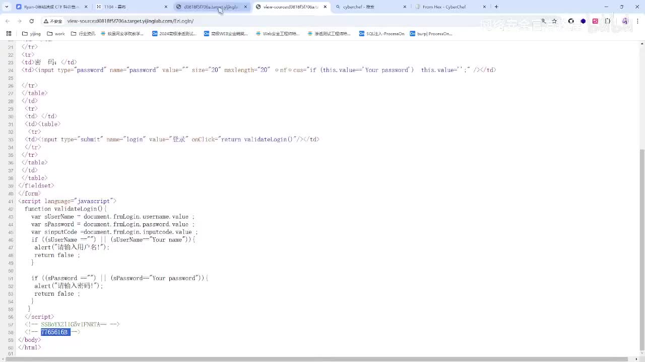Open the apps grid in bookmarks bar
645x362 pixels.
coord(9,34)
